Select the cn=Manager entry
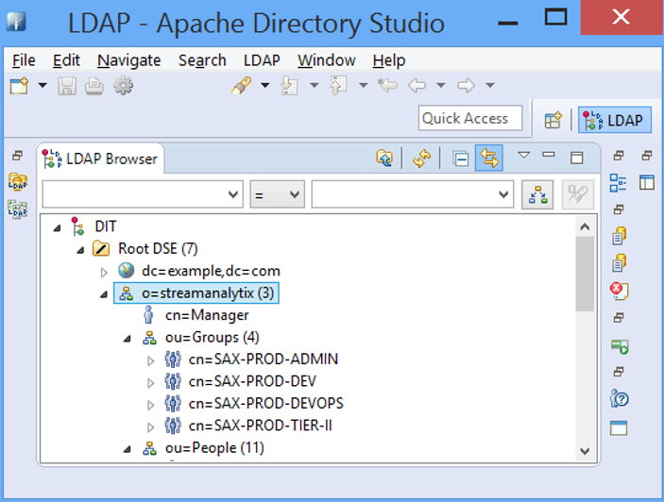The height and width of the screenshot is (502, 664). pos(206,315)
